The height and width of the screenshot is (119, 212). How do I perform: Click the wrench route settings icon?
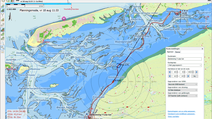point(3,48)
